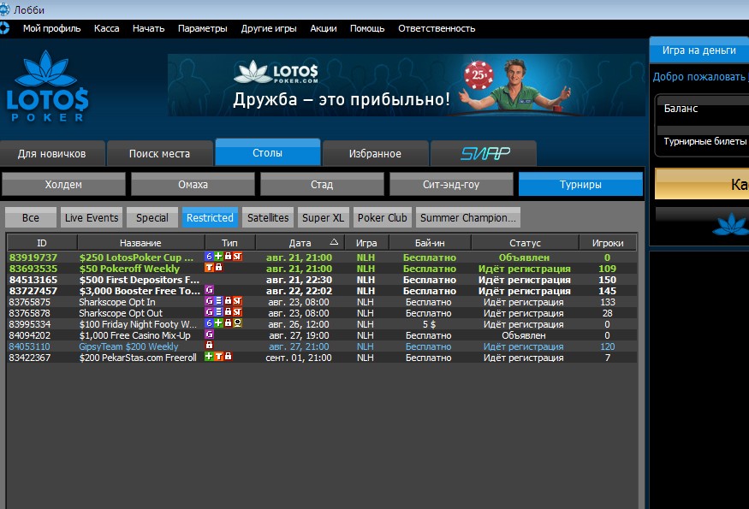Click the 6-max icon for $250 LotosPoker Cup
The image size is (749, 509).
point(209,257)
